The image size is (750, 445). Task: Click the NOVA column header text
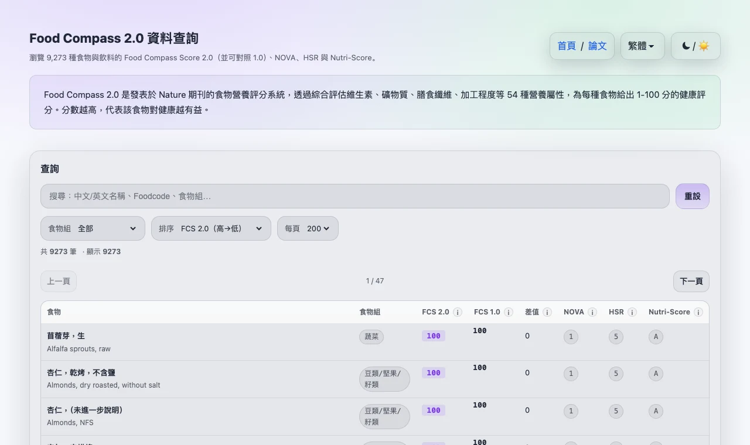point(574,312)
